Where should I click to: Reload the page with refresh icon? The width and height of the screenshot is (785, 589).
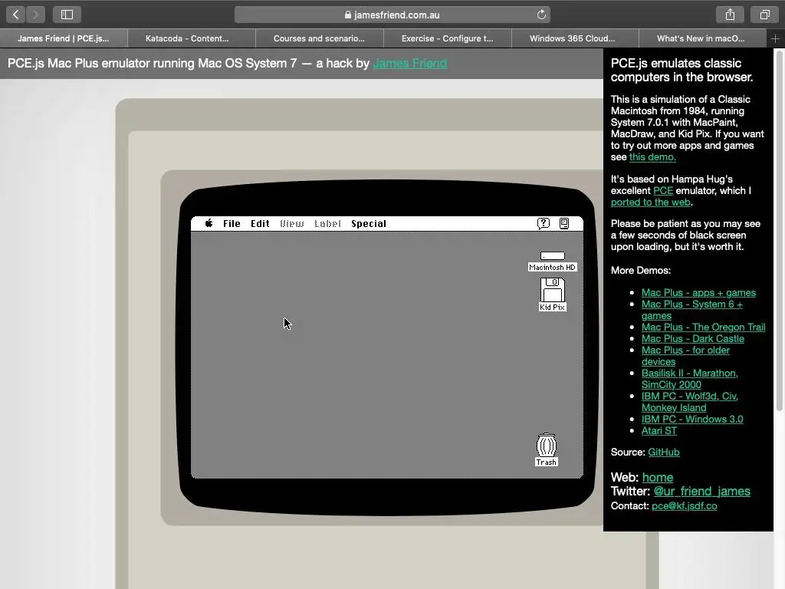[541, 15]
